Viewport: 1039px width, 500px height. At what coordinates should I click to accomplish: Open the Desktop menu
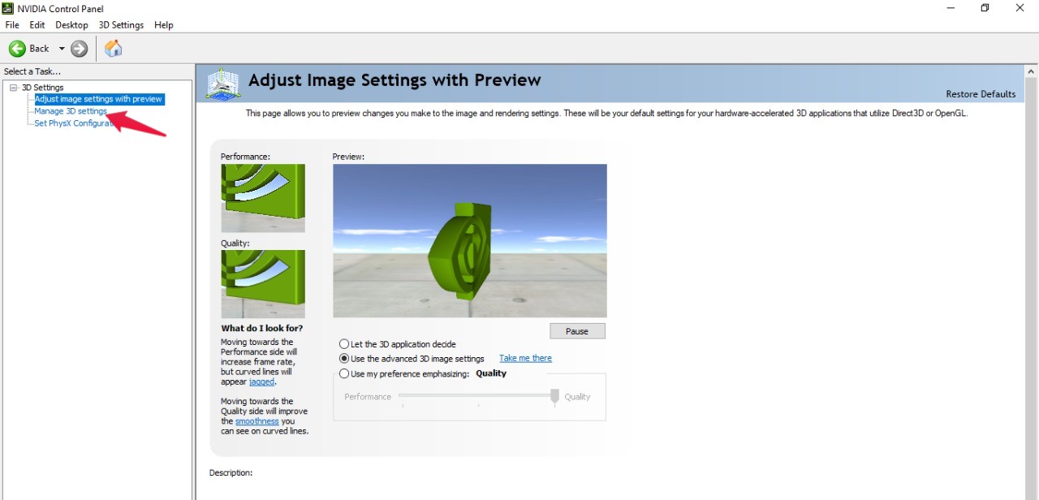[71, 25]
